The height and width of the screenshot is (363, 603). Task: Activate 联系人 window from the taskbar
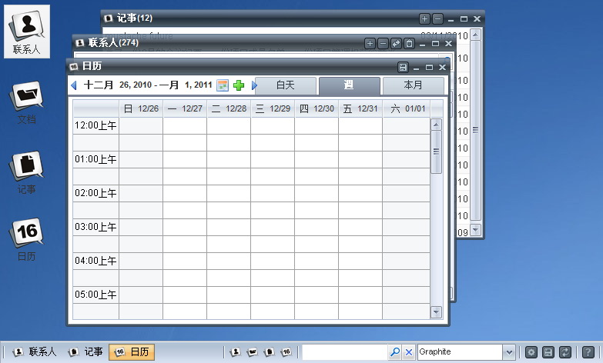point(35,351)
